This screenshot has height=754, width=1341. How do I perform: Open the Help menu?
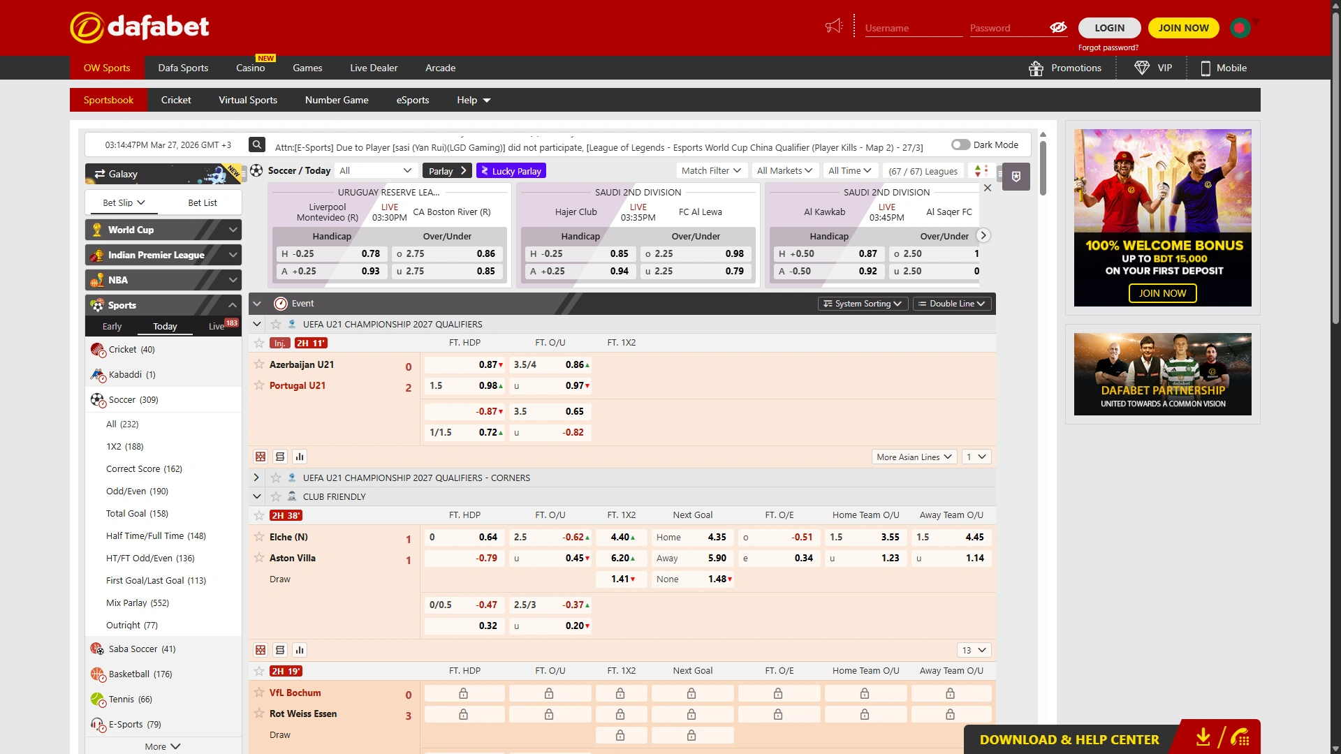click(x=474, y=100)
